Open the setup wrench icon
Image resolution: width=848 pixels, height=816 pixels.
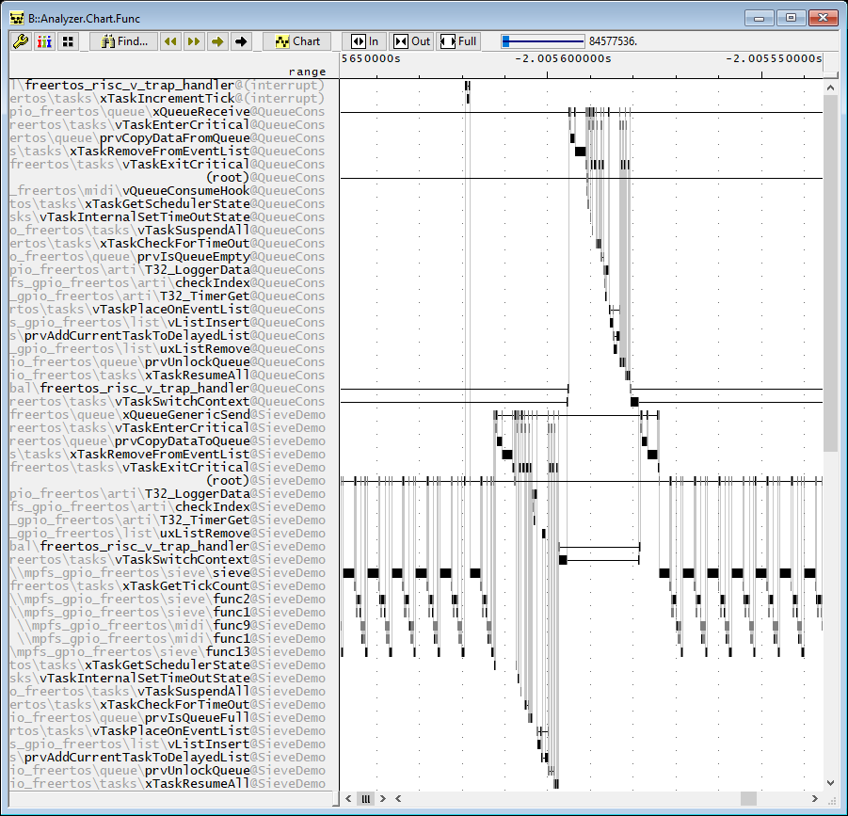point(21,41)
